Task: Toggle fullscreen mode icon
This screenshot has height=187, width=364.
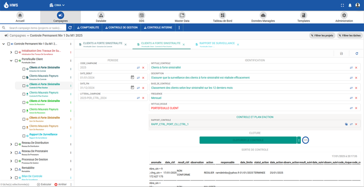Action: pyautogui.click(x=342, y=5)
